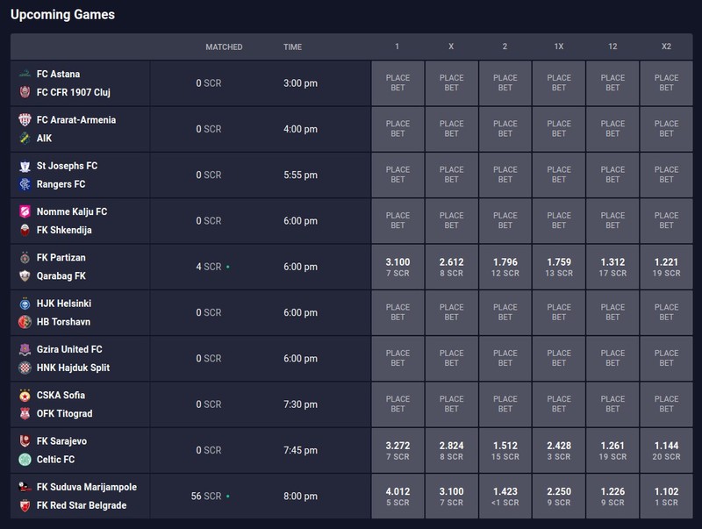Select 1X odds 1.759 in Partizan match
This screenshot has width=702, height=529.
point(559,267)
